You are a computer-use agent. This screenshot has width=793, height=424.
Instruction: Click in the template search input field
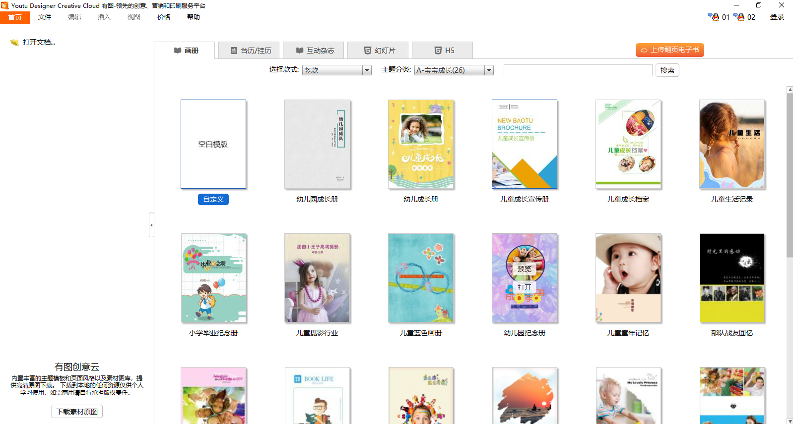point(578,70)
